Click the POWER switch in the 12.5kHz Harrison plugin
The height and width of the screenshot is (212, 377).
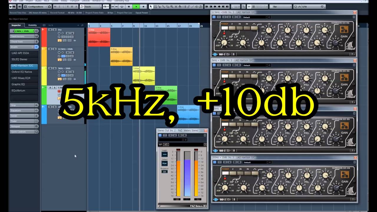point(225,29)
